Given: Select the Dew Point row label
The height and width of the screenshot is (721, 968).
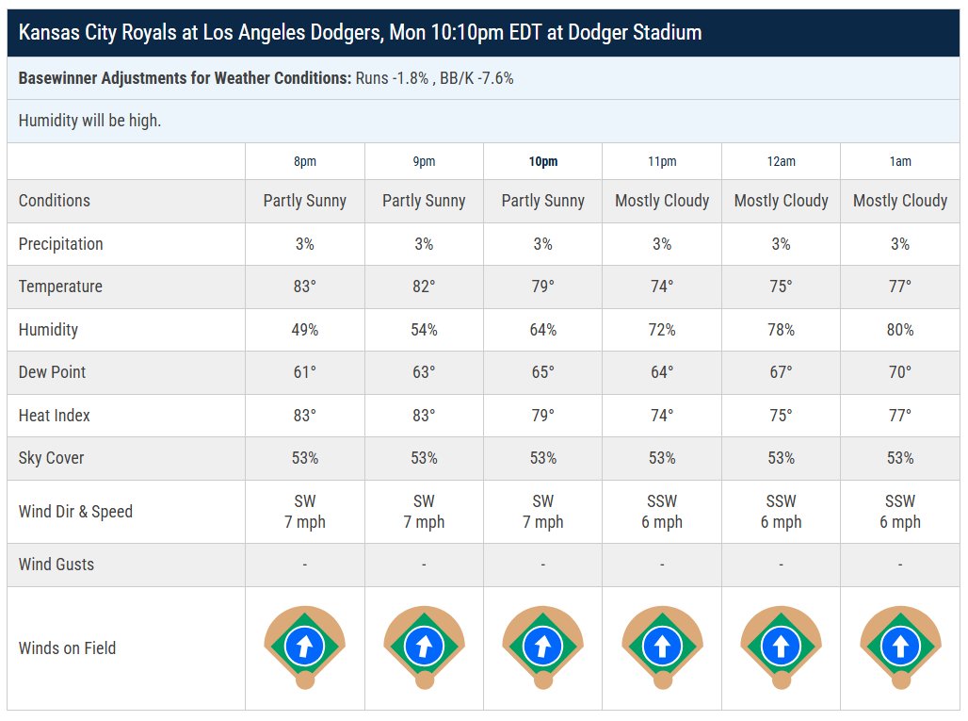Looking at the screenshot, I should point(52,372).
